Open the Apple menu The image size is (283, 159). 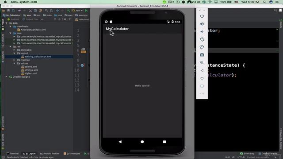pyautogui.click(x=5, y=2)
